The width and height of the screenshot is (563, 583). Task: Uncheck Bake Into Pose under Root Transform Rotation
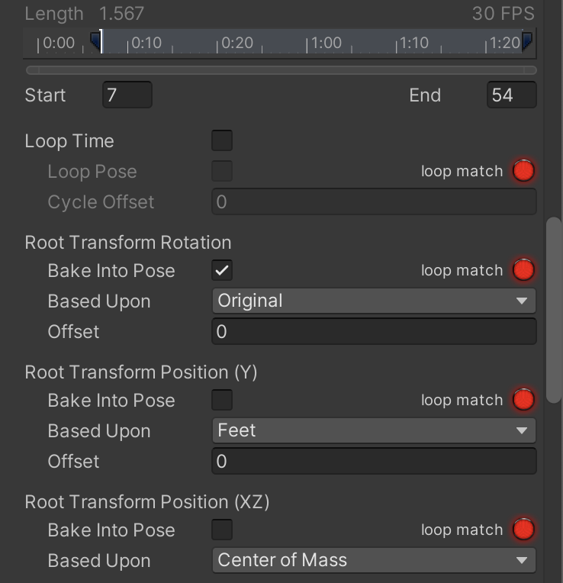[222, 271]
